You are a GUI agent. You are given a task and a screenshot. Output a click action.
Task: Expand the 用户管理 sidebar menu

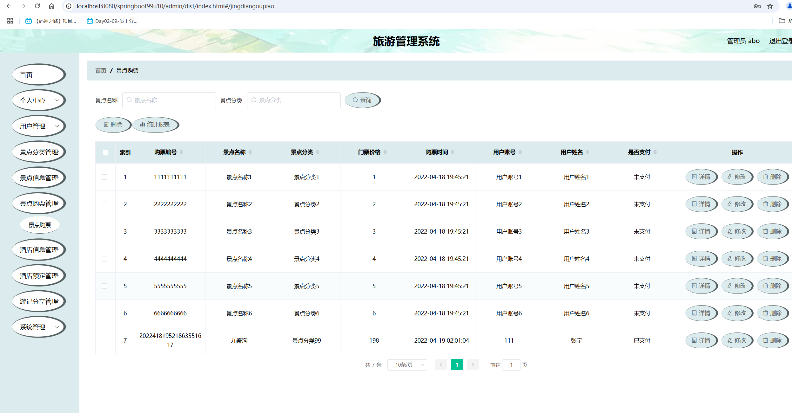[38, 126]
